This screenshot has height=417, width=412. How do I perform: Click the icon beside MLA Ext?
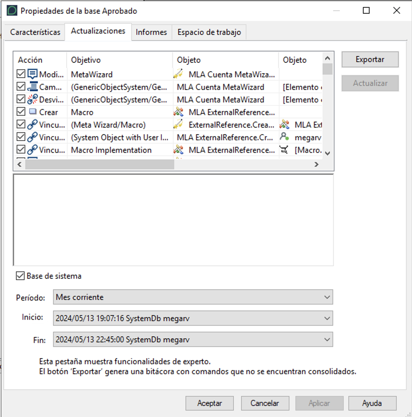[x=284, y=124]
